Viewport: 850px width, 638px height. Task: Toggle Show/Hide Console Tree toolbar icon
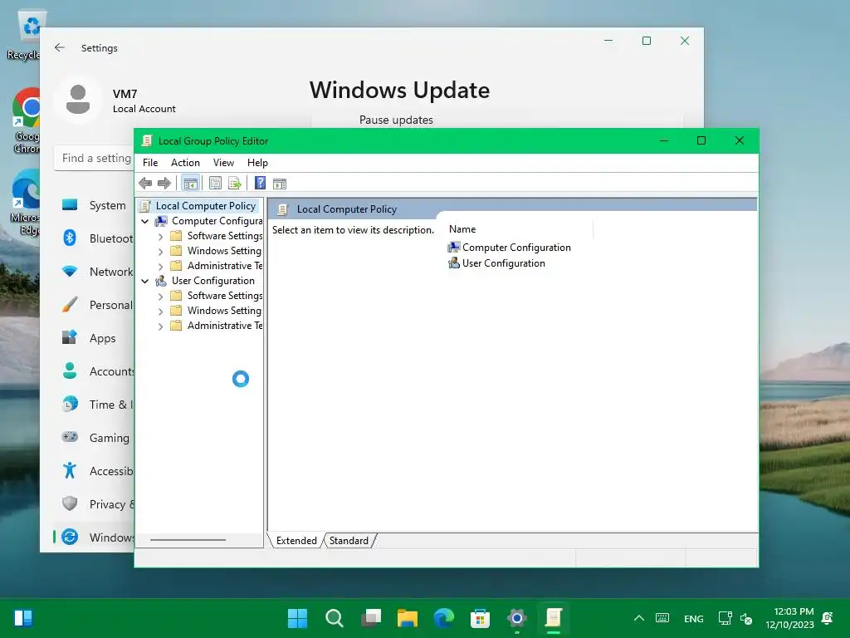click(190, 184)
